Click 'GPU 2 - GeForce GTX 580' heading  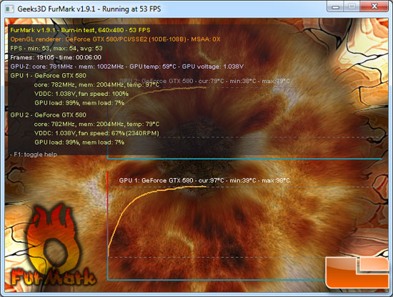(48, 115)
